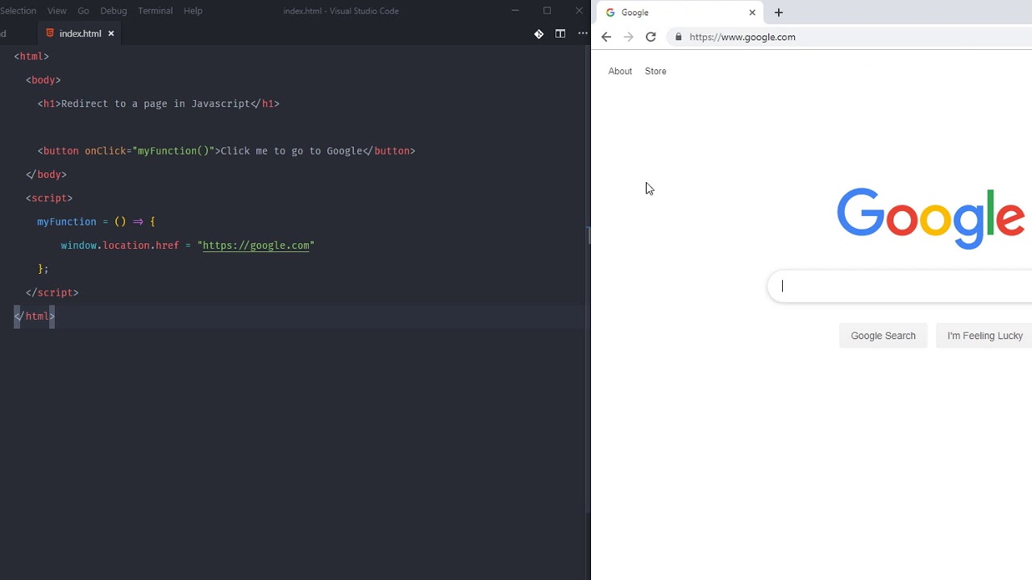Screen dimensions: 1032x580
Task: Open More Actions ellipsis in editor toolbar
Action: pyautogui.click(x=582, y=33)
